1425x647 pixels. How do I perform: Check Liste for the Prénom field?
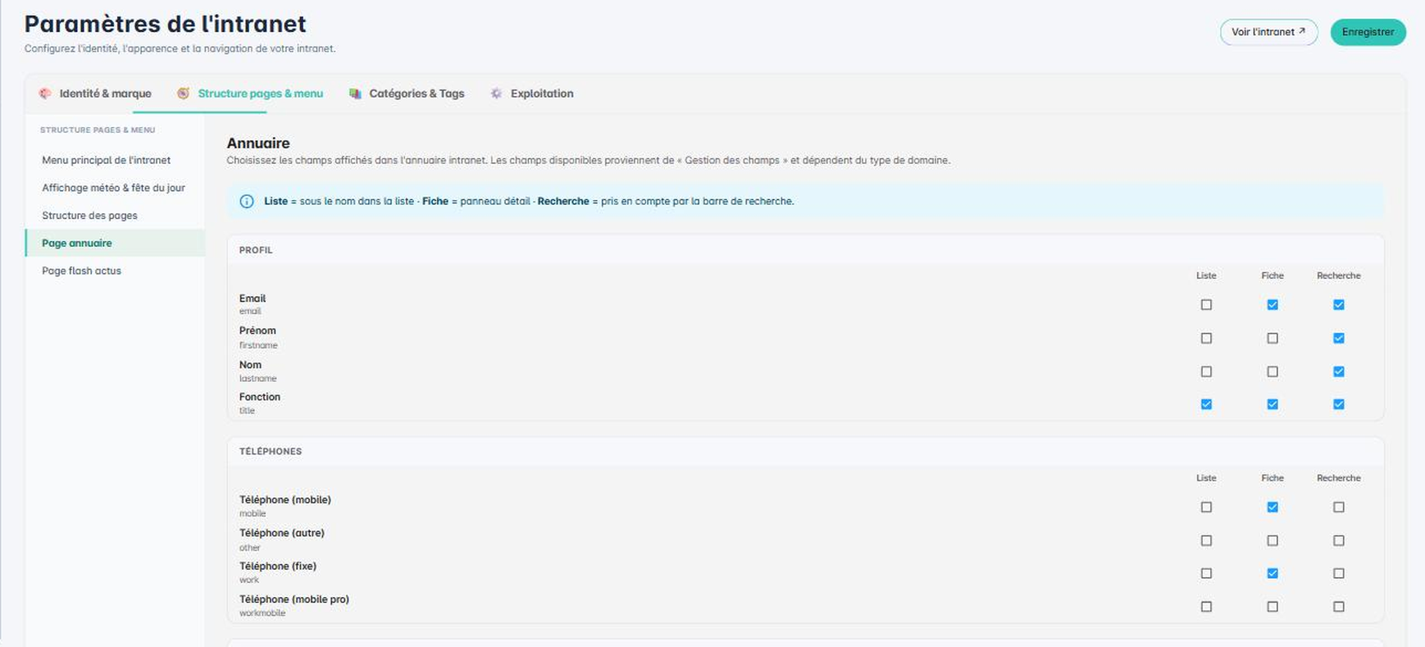pos(1206,338)
